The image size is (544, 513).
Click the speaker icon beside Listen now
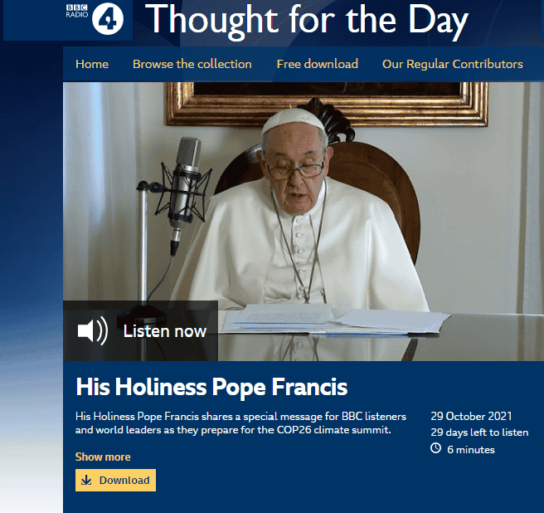pos(92,330)
